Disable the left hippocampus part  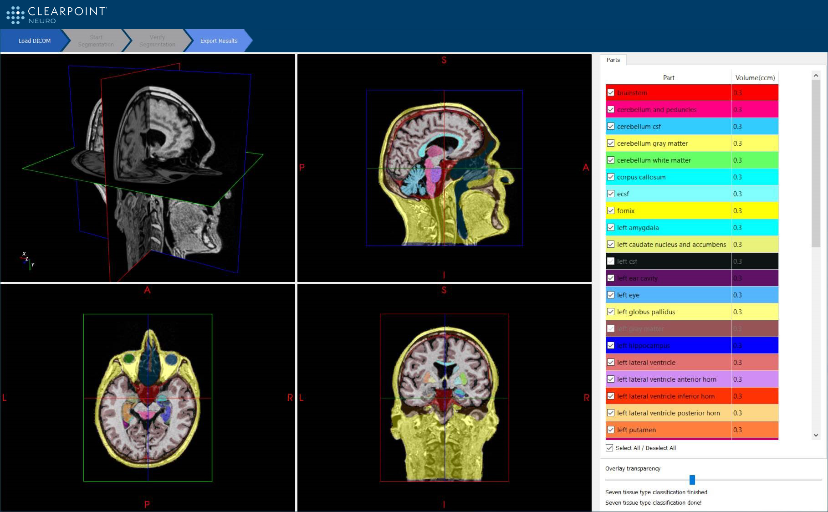click(x=610, y=345)
